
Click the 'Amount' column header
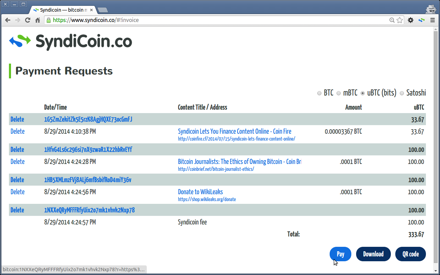tap(353, 107)
